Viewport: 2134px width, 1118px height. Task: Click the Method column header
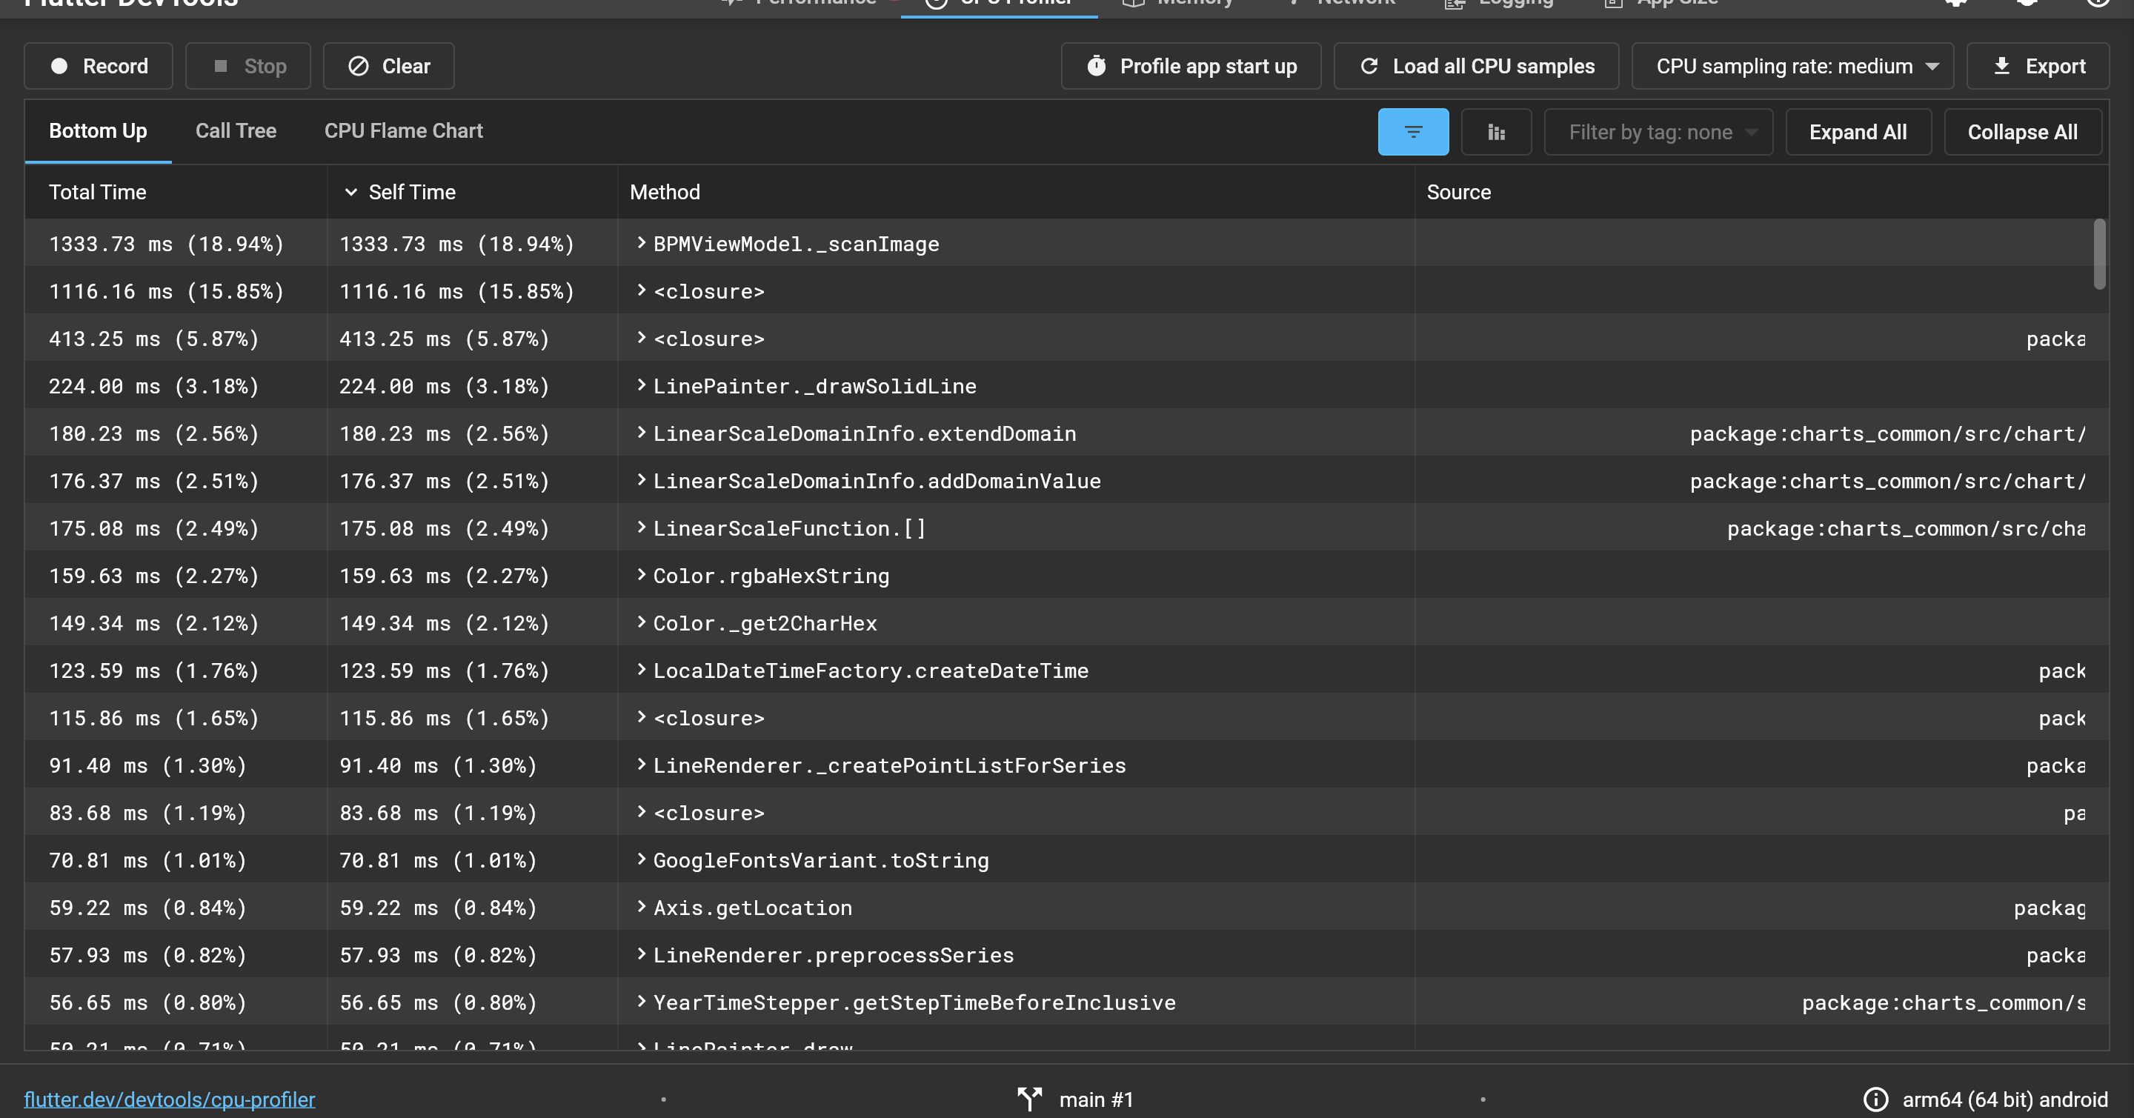665,192
